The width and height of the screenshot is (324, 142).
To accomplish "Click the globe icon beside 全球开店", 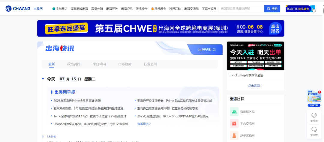I will pos(54,9).
